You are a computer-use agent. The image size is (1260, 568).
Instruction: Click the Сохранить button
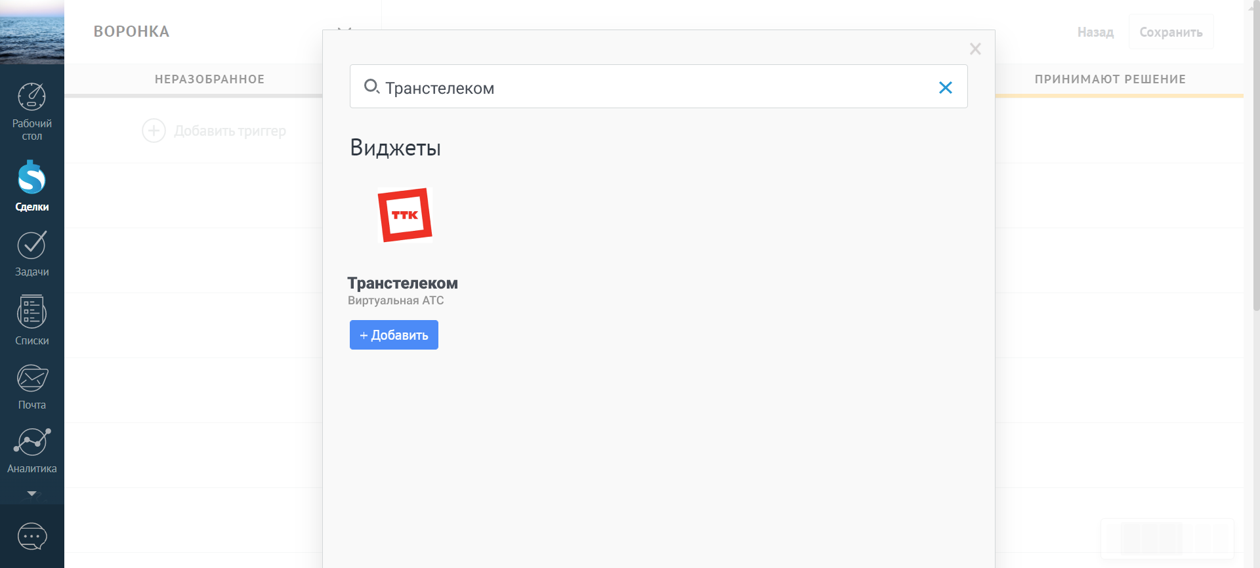pyautogui.click(x=1171, y=32)
